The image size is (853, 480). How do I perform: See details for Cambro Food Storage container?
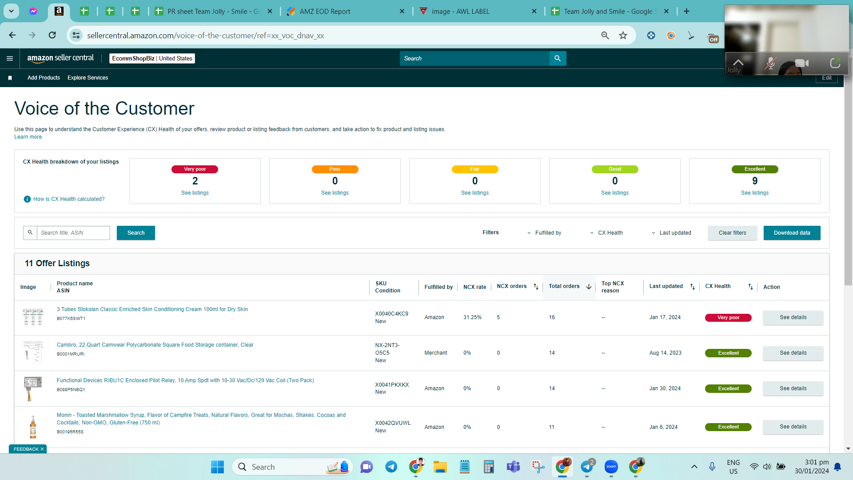793,353
